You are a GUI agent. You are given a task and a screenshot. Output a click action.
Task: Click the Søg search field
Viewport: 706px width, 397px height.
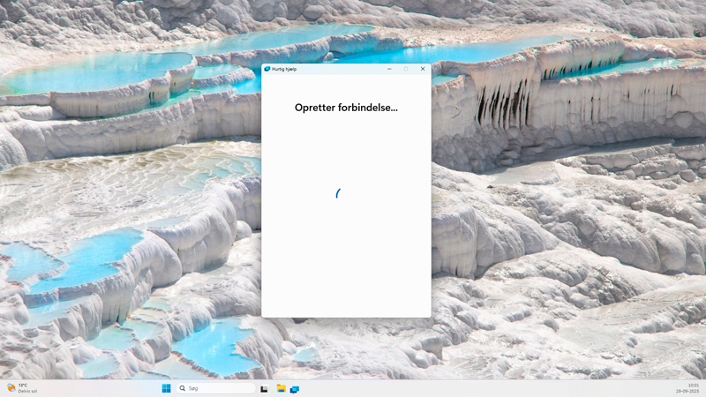point(215,388)
